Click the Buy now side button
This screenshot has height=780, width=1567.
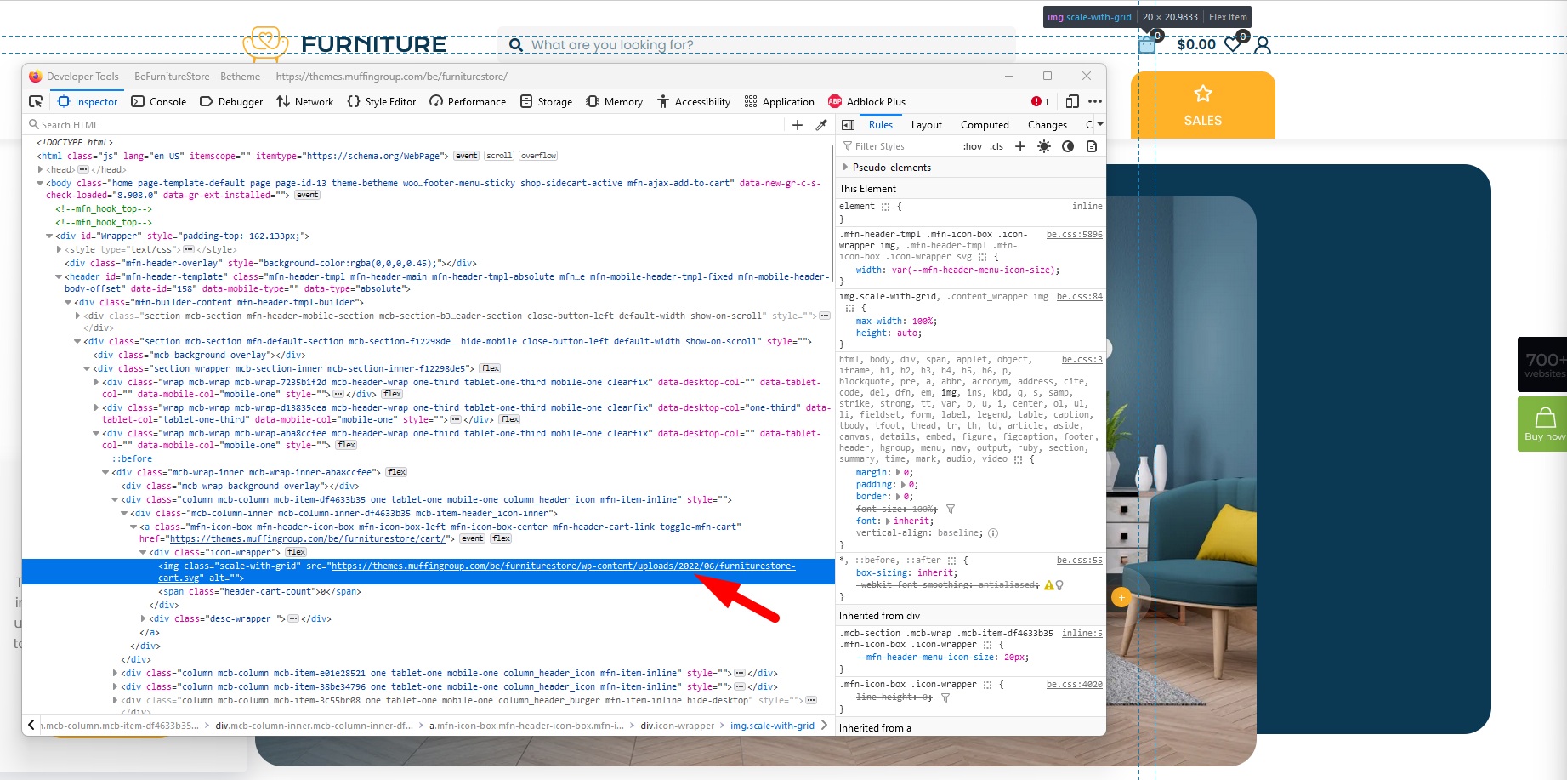(1542, 424)
